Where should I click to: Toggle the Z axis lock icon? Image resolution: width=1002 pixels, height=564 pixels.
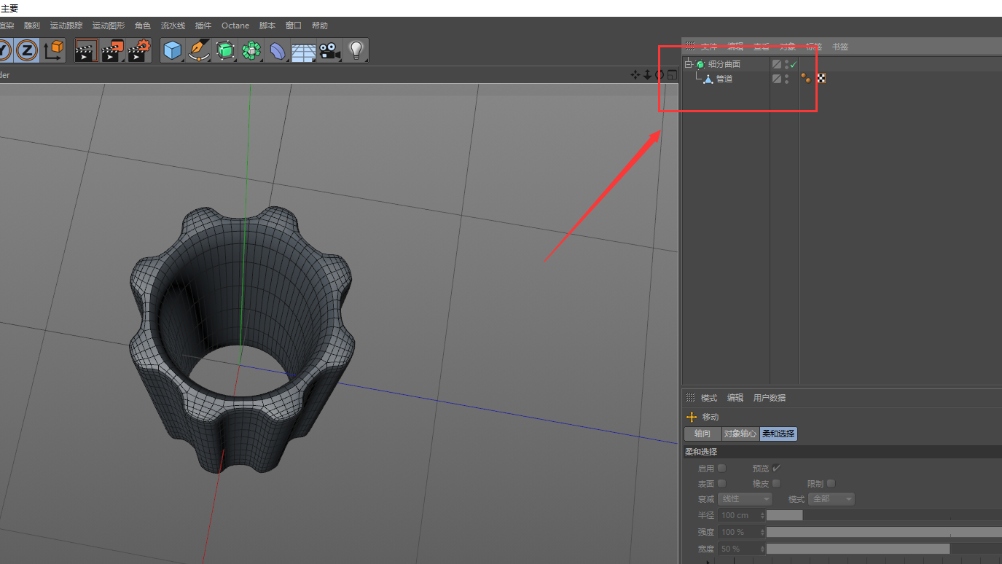pyautogui.click(x=27, y=50)
